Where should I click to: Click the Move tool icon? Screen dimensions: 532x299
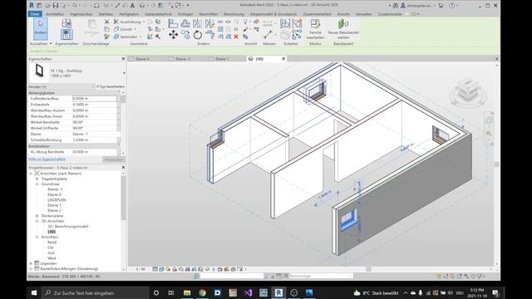pyautogui.click(x=174, y=35)
